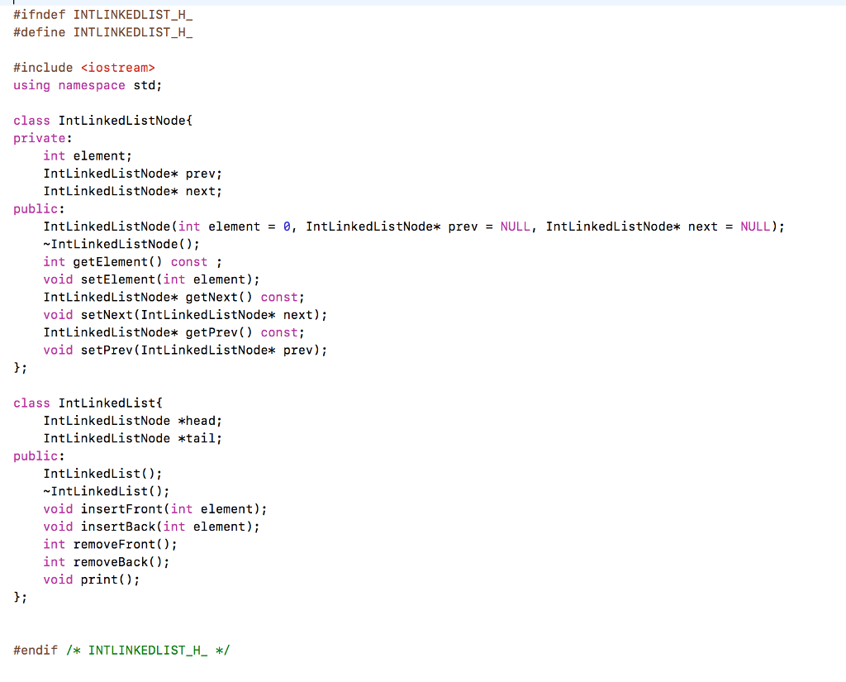Click the #ifndef INTLINKEDLIST_H_ directive
This screenshot has width=846, height=682.
click(102, 13)
